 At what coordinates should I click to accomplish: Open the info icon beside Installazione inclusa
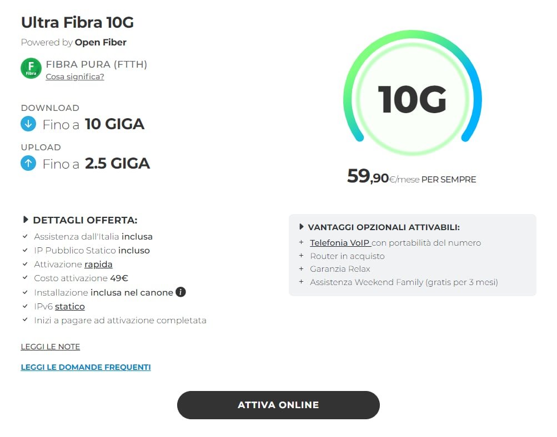[181, 292]
